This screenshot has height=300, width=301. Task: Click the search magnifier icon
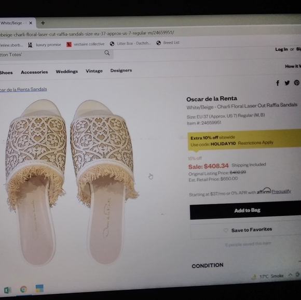(x=107, y=53)
